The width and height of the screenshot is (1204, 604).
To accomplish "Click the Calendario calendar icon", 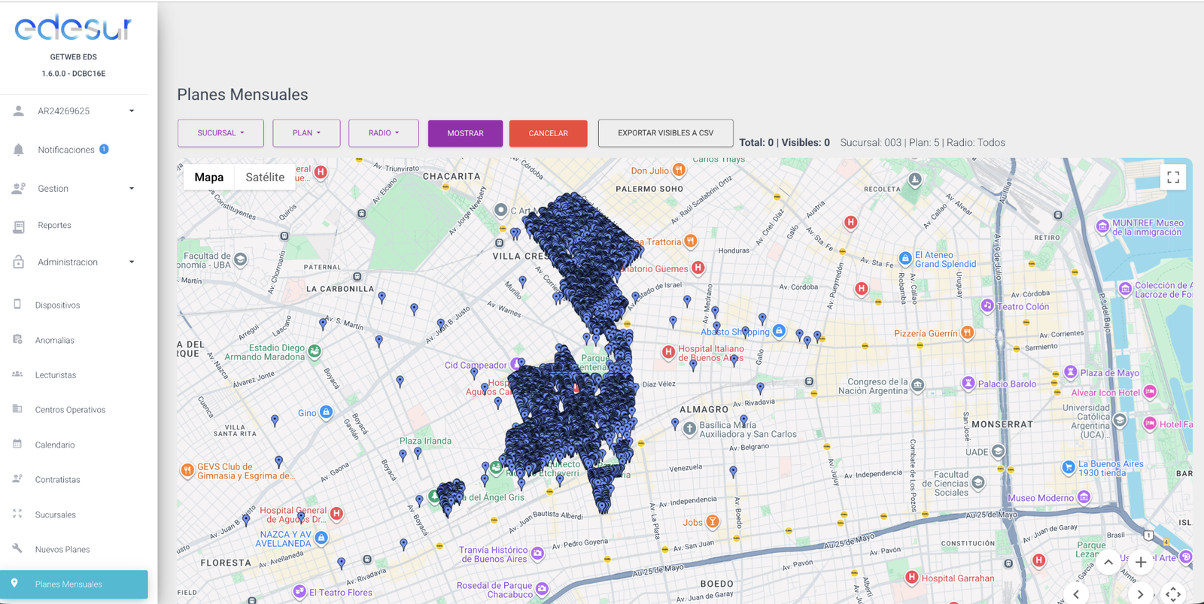I will tap(17, 444).
